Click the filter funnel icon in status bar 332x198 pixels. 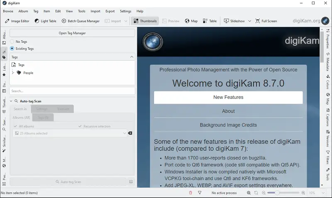pyautogui.click(x=200, y=193)
